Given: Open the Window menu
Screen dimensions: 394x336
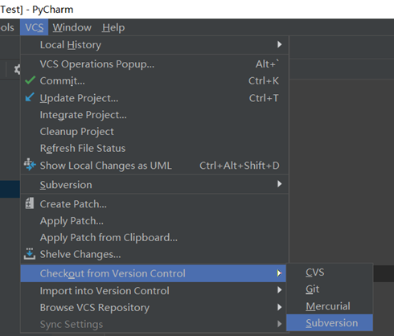Looking at the screenshot, I should tap(72, 27).
